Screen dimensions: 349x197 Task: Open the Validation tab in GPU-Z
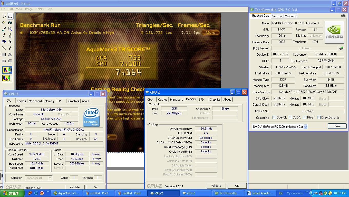[x=291, y=16]
